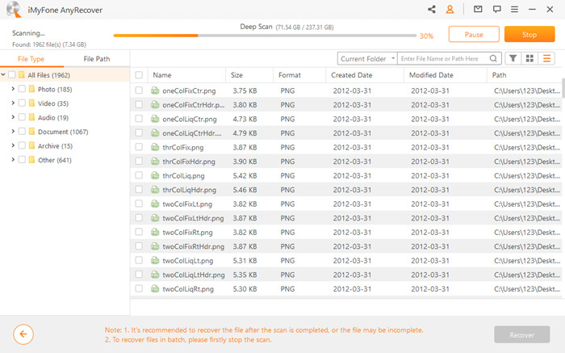Open the hamburger menu icon

[x=515, y=10]
